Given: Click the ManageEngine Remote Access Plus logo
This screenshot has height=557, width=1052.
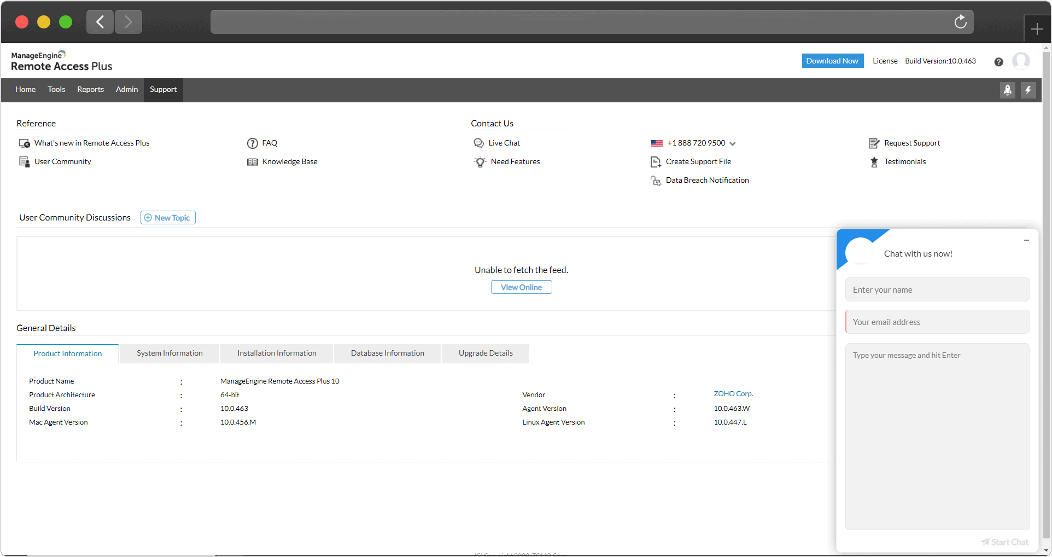Looking at the screenshot, I should tap(61, 61).
